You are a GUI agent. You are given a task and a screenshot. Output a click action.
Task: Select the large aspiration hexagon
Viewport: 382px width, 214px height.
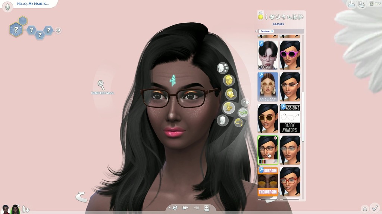pos(16,30)
